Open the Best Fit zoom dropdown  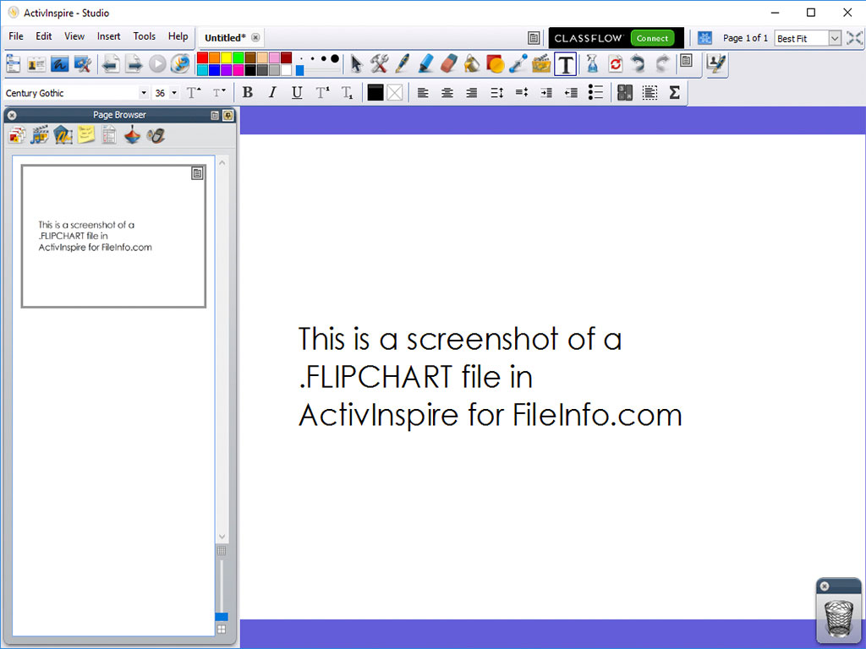(835, 38)
